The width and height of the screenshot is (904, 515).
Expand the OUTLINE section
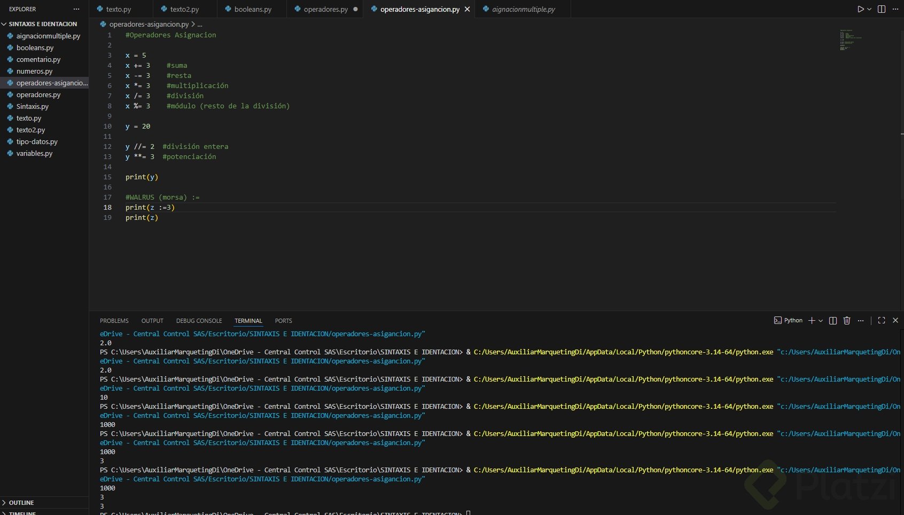point(21,503)
